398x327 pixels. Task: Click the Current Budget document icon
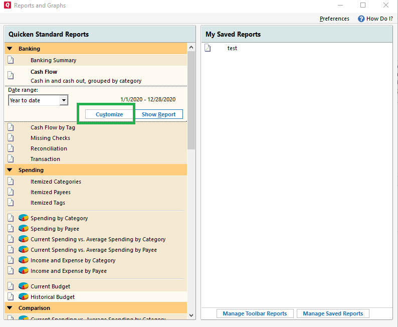click(11, 286)
